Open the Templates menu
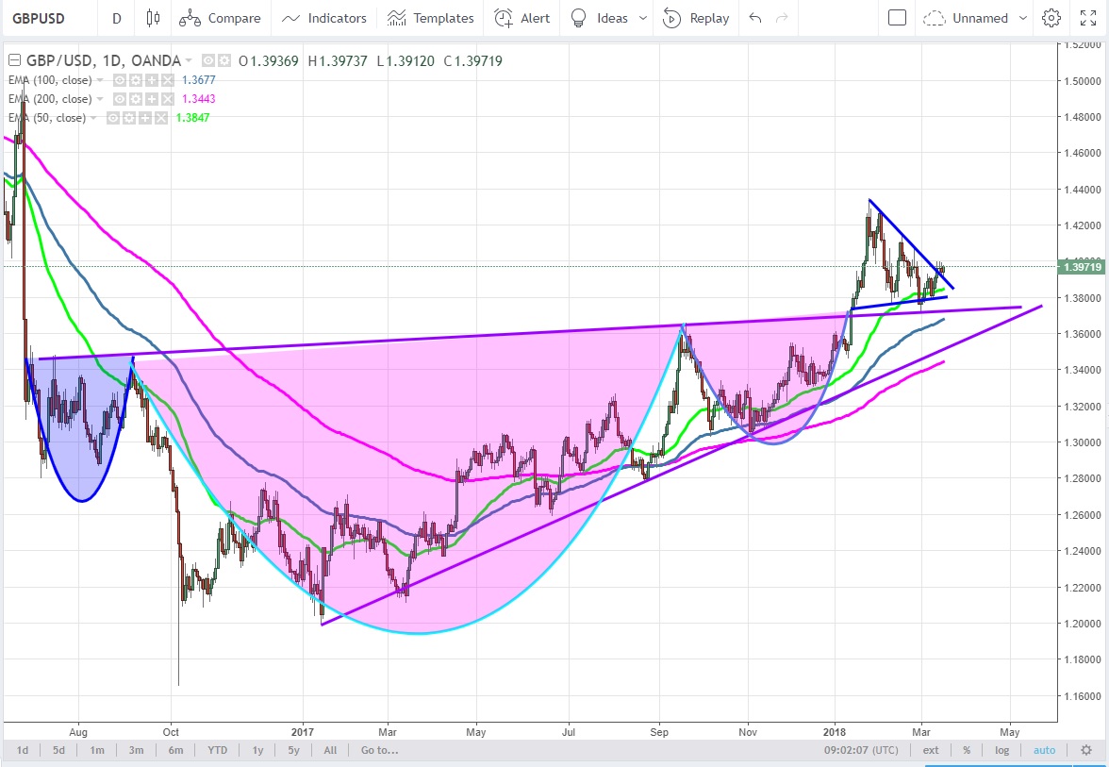The image size is (1109, 767). click(x=430, y=18)
